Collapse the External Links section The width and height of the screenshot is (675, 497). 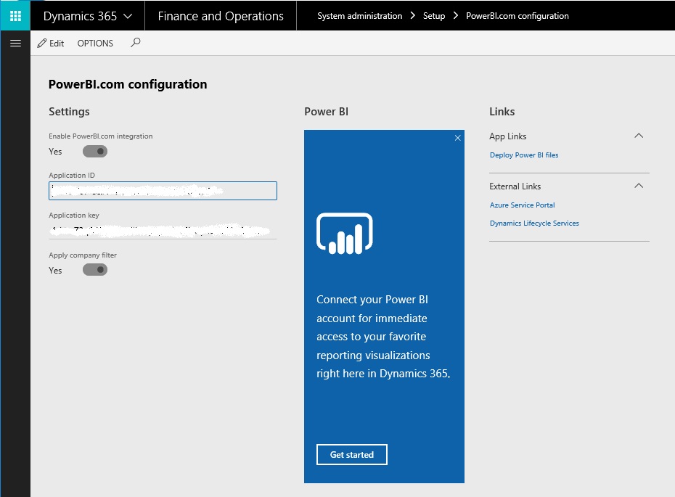pos(639,186)
